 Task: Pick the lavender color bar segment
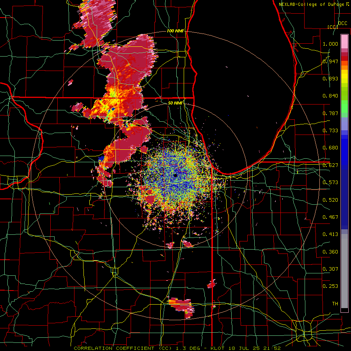click(x=344, y=124)
